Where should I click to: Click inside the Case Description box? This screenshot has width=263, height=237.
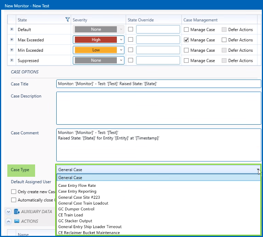click(158, 108)
